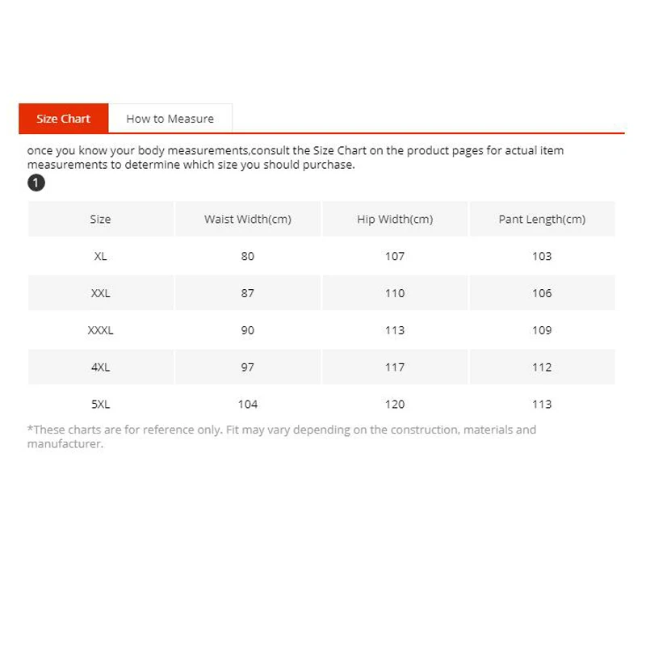The height and width of the screenshot is (646, 646).
Task: Click the 4XL size row label
Action: pyautogui.click(x=100, y=367)
